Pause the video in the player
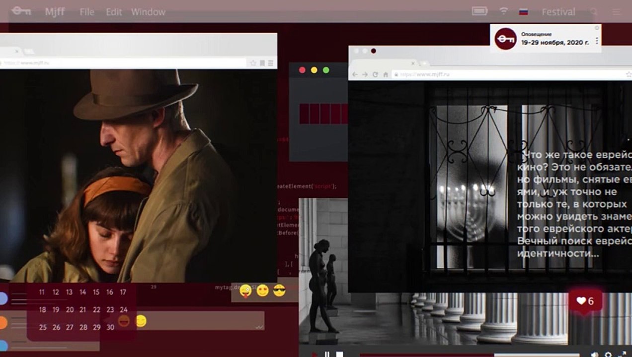632x357 pixels. click(327, 355)
